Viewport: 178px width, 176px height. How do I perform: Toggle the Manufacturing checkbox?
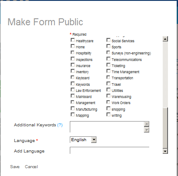point(72,108)
